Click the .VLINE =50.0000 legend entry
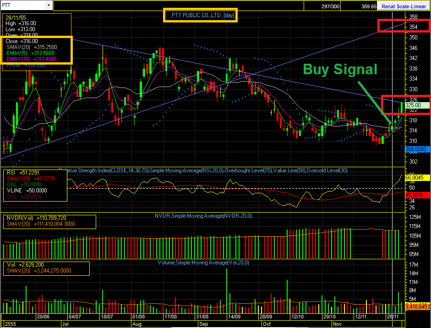 pos(27,191)
